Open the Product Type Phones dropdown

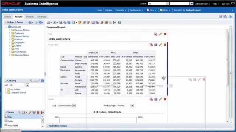[x=132, y=106]
